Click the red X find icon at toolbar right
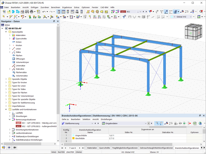 click(201, 12)
